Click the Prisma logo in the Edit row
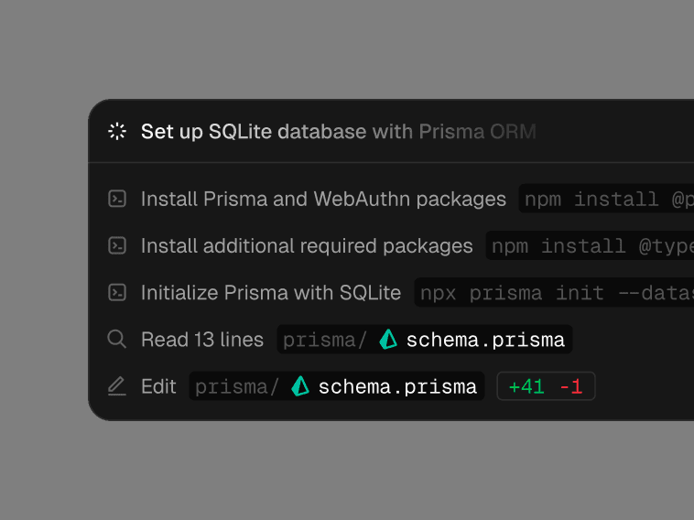Viewport: 694px width, 520px height. (300, 386)
